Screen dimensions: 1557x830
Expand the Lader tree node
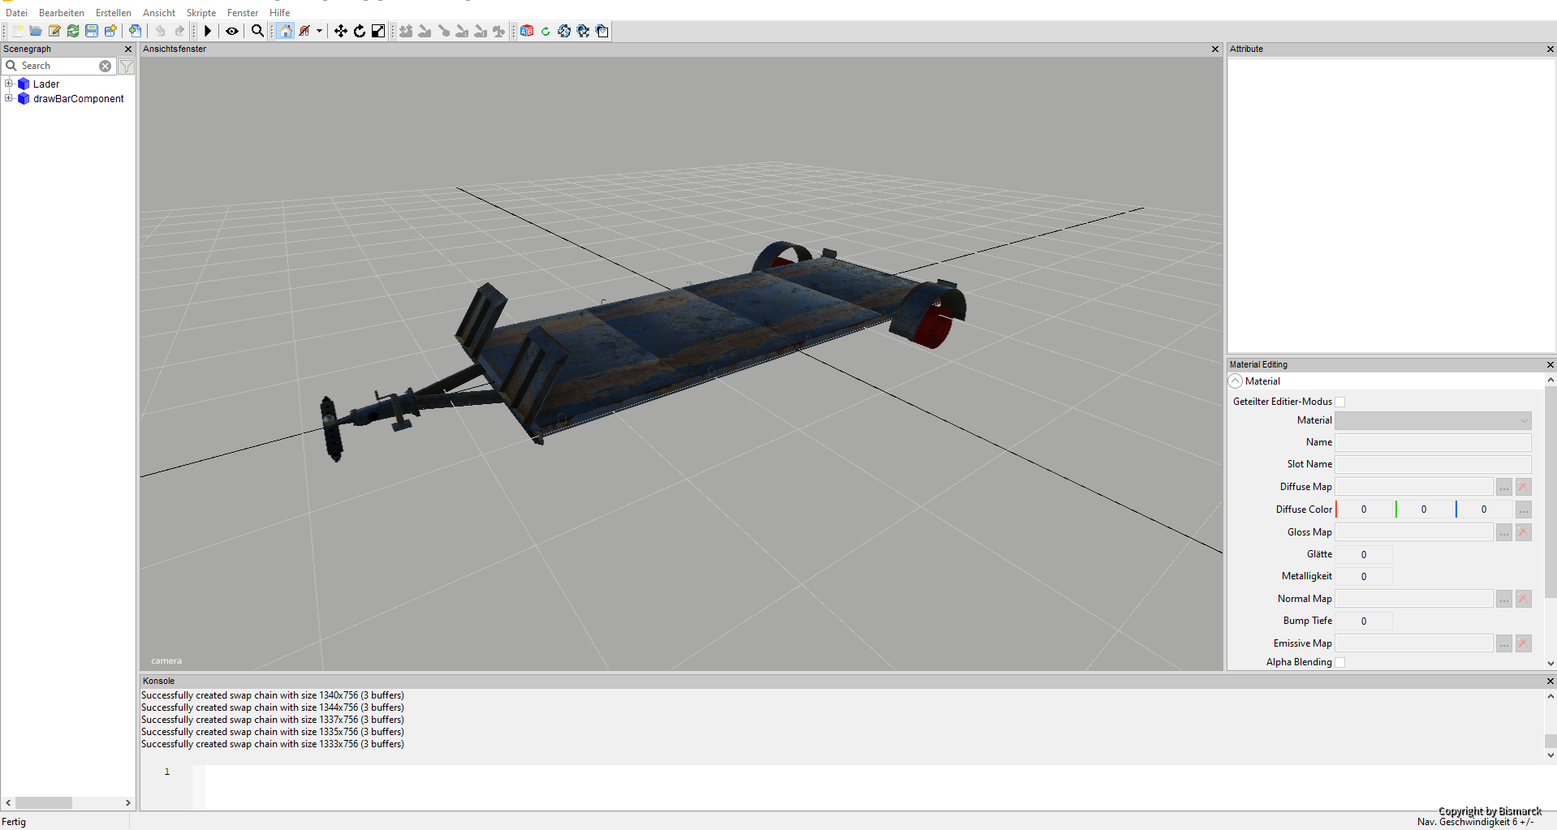(x=9, y=84)
